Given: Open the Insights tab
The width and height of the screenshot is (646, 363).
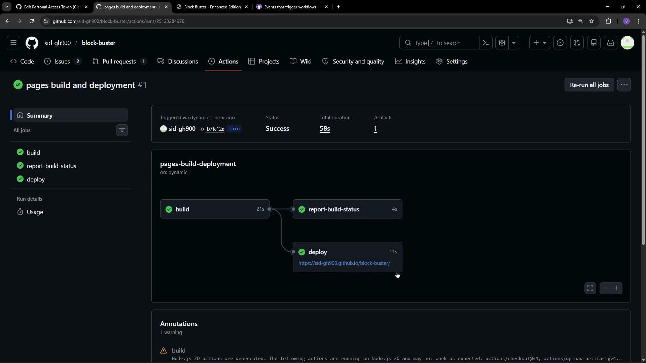Looking at the screenshot, I should click(410, 62).
